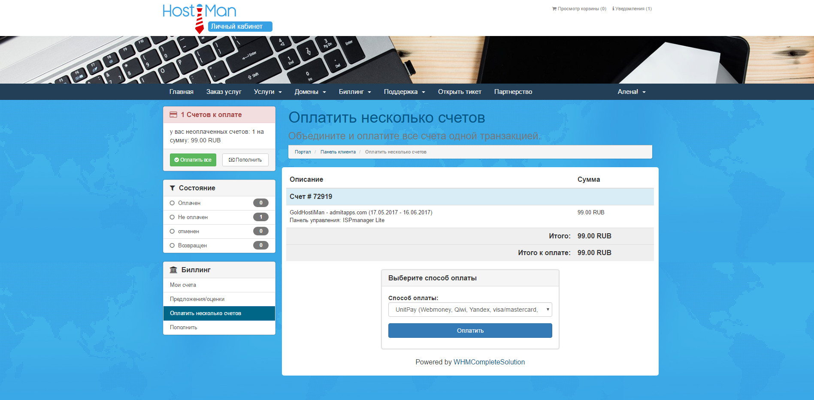Open Открыть тикет in the navbar

(x=460, y=92)
